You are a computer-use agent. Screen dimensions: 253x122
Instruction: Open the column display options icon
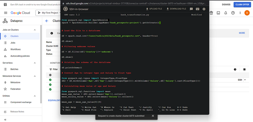[x=244, y=69]
